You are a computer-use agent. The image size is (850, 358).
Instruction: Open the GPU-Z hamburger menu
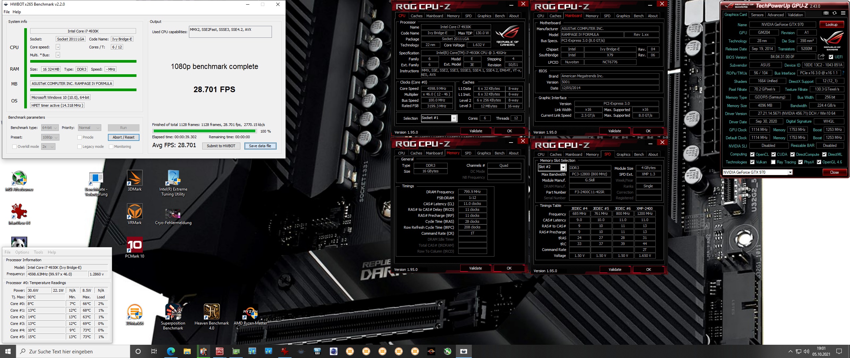[x=843, y=13]
